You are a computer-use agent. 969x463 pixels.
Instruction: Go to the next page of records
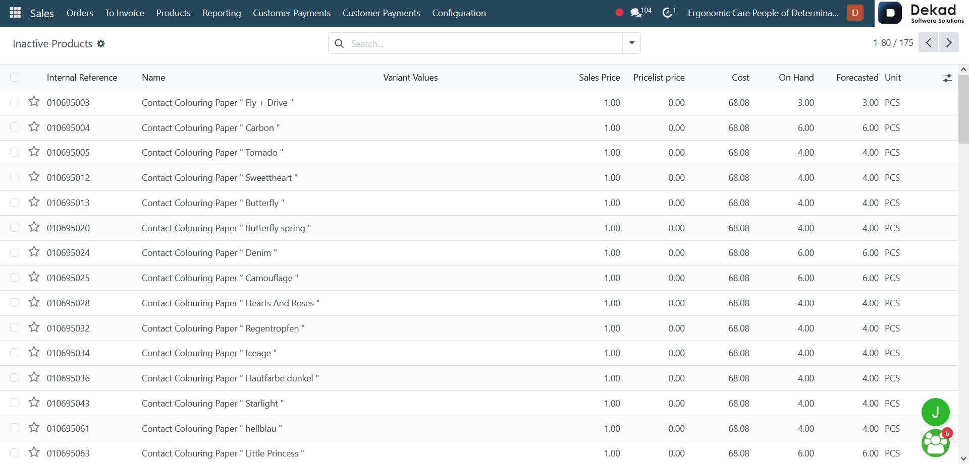pyautogui.click(x=949, y=43)
